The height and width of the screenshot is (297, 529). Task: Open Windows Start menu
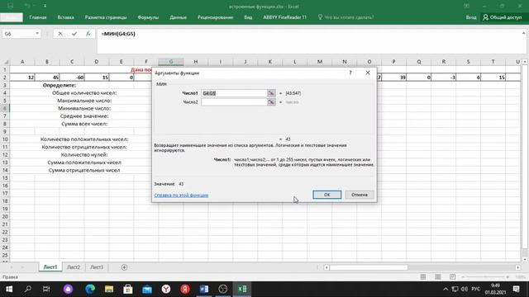[x=9, y=289]
